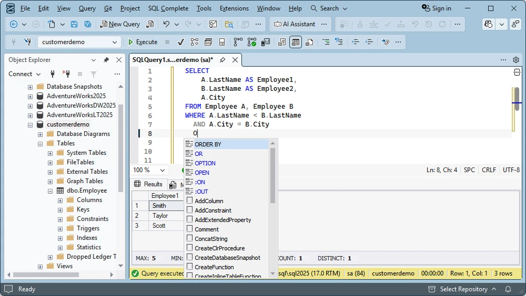Click the New Query button
This screenshot has height=296, width=526.
(120, 24)
